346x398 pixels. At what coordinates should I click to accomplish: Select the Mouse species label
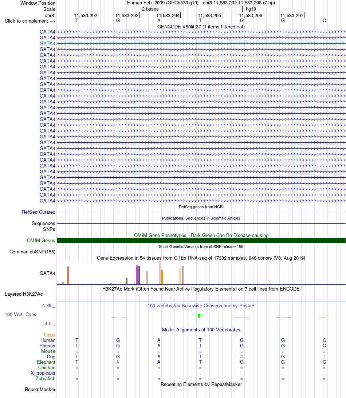48,351
